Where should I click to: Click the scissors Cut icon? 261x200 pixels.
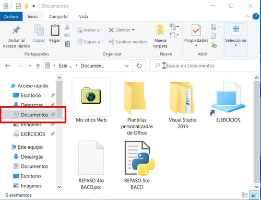pyautogui.click(x=67, y=27)
